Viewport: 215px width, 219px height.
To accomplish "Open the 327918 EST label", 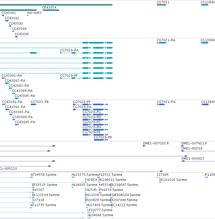I will 38,200.
